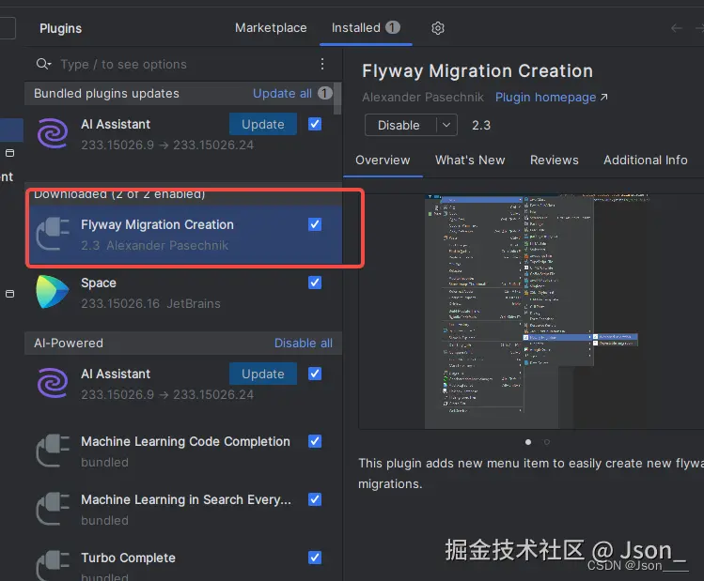Open the Disable button dropdown arrow
The image size is (704, 581).
(446, 125)
